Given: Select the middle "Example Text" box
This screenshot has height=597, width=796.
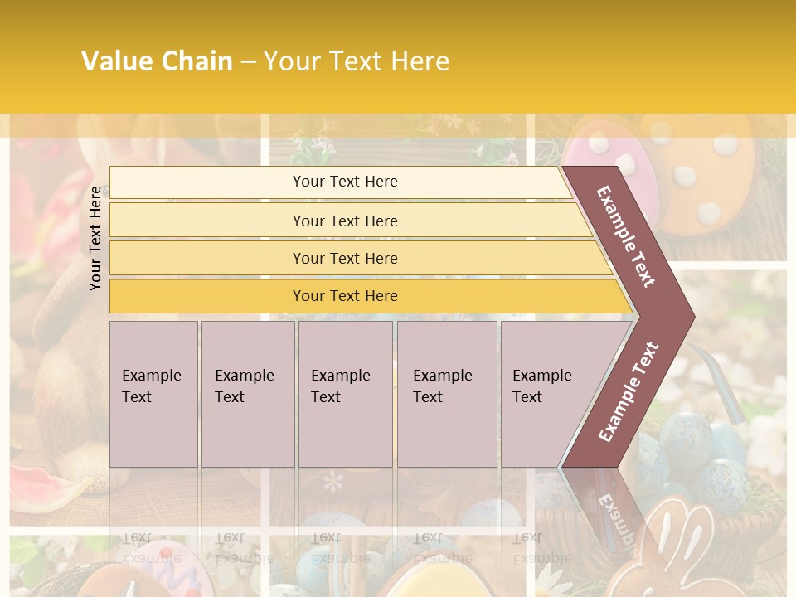Looking at the screenshot, I should (x=344, y=392).
